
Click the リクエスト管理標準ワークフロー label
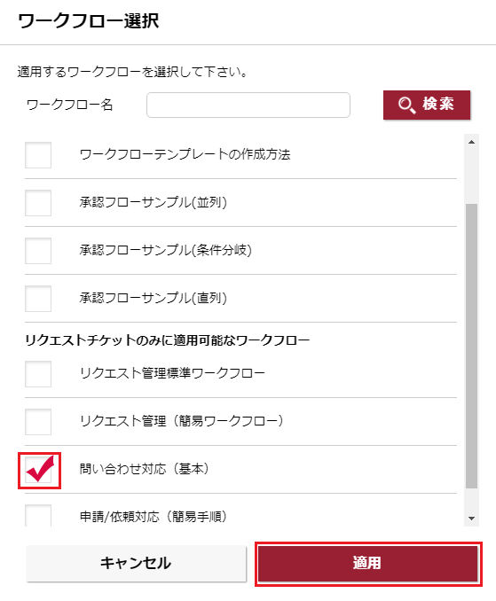172,373
